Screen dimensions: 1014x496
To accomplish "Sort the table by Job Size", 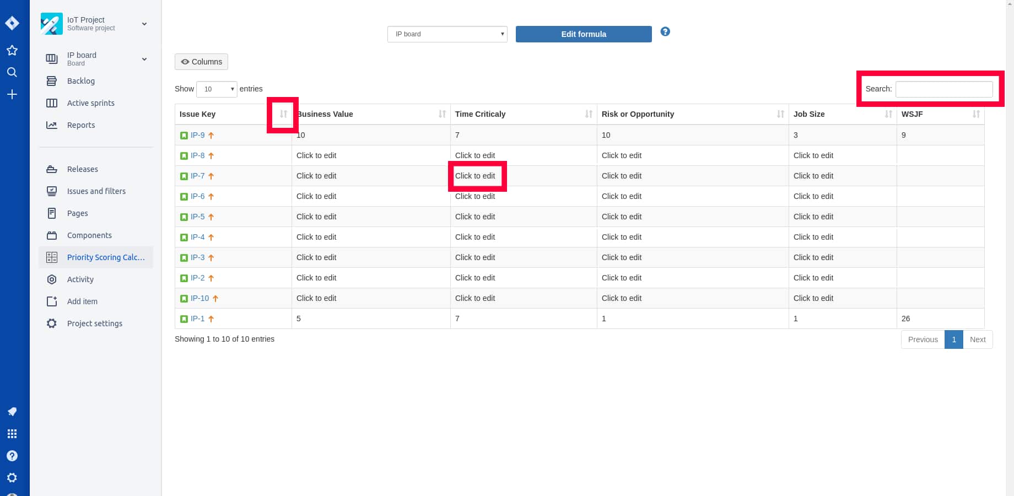I will [888, 114].
